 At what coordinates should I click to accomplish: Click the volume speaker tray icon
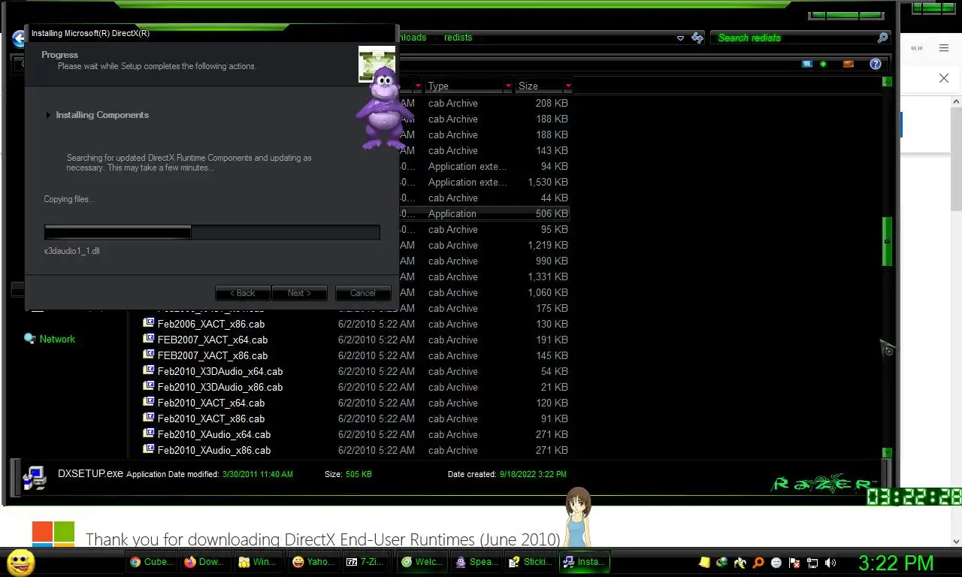(830, 562)
